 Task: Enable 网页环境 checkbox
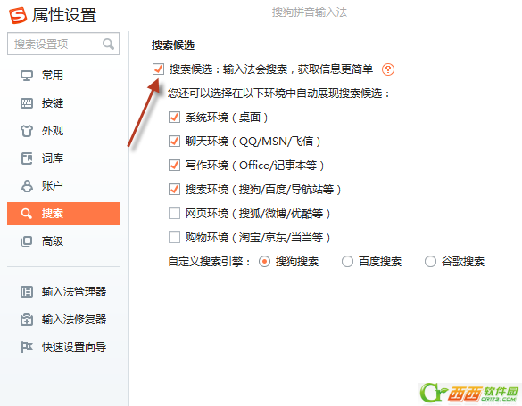(x=174, y=214)
